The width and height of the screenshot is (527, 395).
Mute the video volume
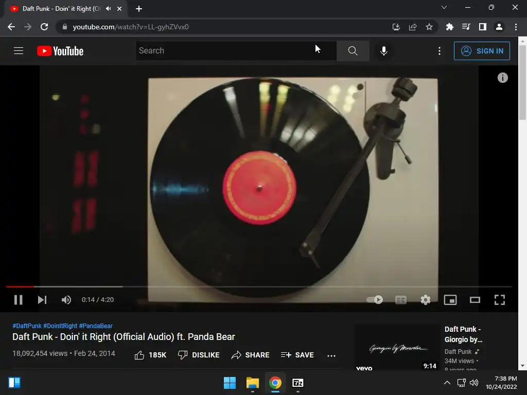pos(66,300)
